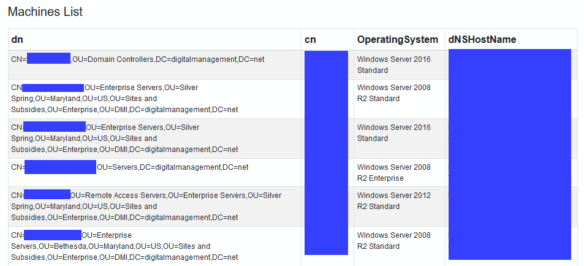The width and height of the screenshot is (584, 266).
Task: Click the dn cell in the second row
Action: (124, 99)
